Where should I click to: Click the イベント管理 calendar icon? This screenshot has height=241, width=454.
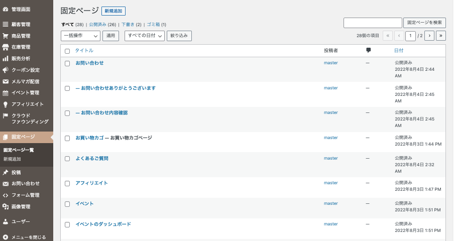tap(6, 93)
